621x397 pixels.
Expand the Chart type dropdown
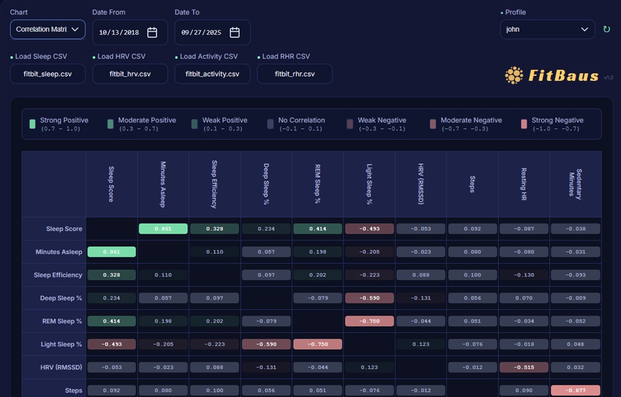point(48,30)
